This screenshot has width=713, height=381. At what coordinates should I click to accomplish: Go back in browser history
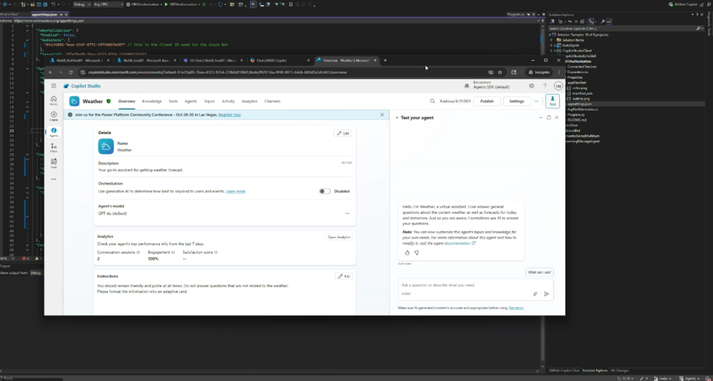[50, 72]
